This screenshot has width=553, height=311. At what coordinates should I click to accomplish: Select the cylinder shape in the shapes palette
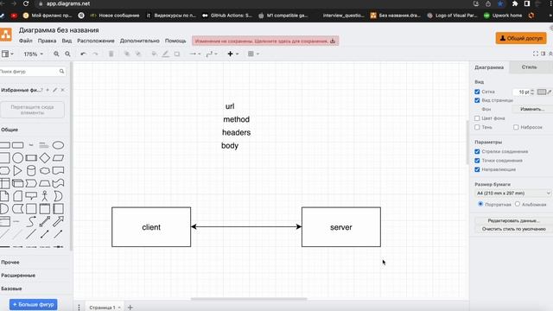pyautogui.click(x=31, y=171)
